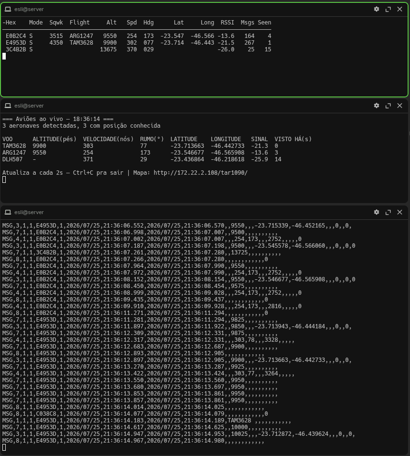Click the VOO column header

[7, 139]
